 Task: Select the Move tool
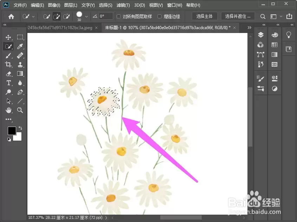[x=8, y=37]
